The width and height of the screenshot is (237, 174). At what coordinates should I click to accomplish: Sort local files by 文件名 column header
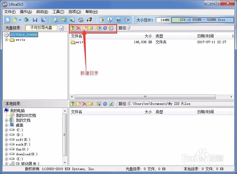(x=100, y=112)
